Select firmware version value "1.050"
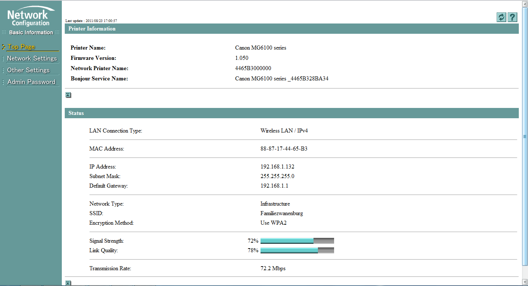This screenshot has width=528, height=286. [x=242, y=58]
